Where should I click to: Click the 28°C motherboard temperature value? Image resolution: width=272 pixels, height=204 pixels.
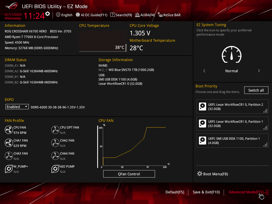coord(136,48)
